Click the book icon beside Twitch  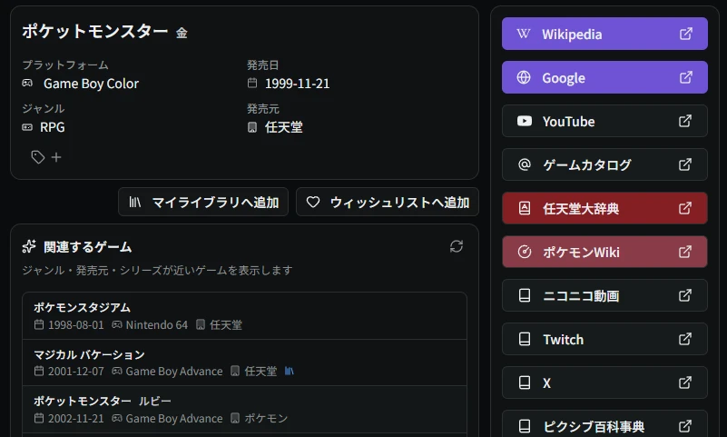point(525,339)
